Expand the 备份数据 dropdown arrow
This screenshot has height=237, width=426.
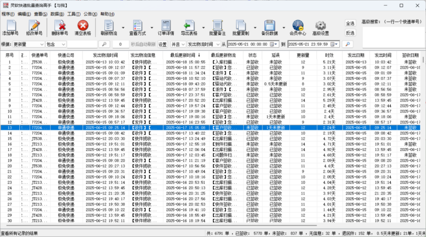[284, 27]
